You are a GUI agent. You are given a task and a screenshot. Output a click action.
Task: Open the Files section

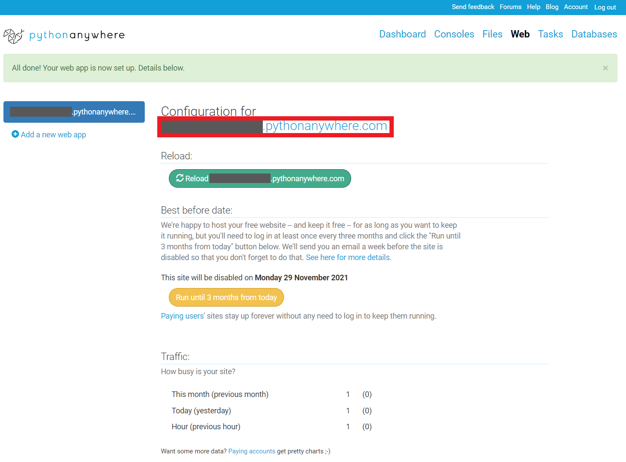pyautogui.click(x=492, y=34)
